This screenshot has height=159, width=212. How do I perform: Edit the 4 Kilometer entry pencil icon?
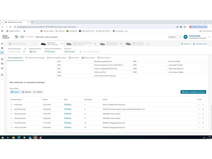point(199,105)
